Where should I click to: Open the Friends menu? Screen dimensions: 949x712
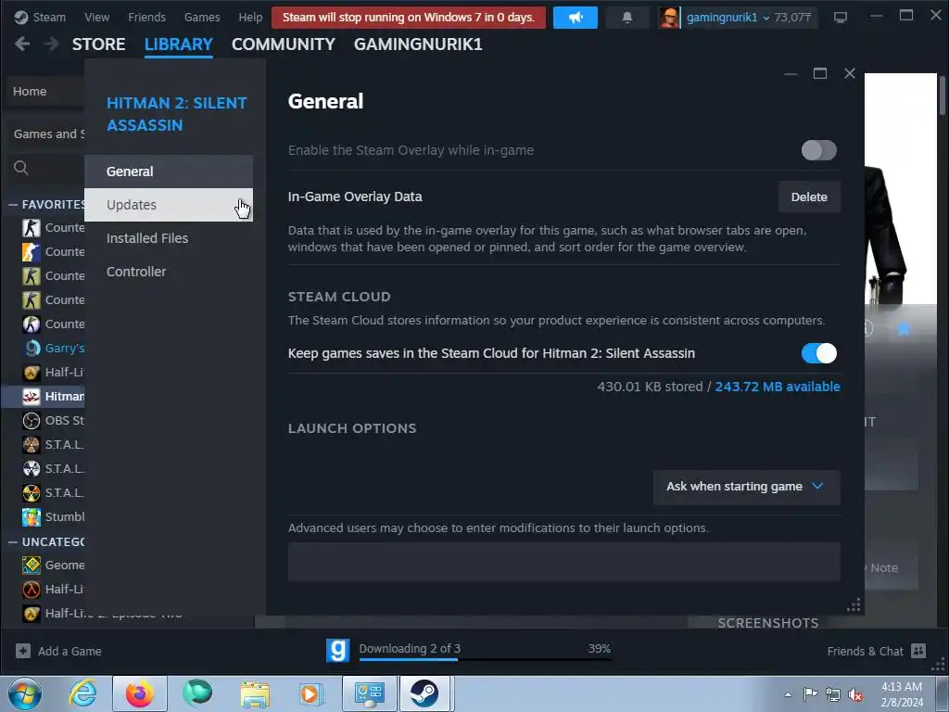point(146,17)
